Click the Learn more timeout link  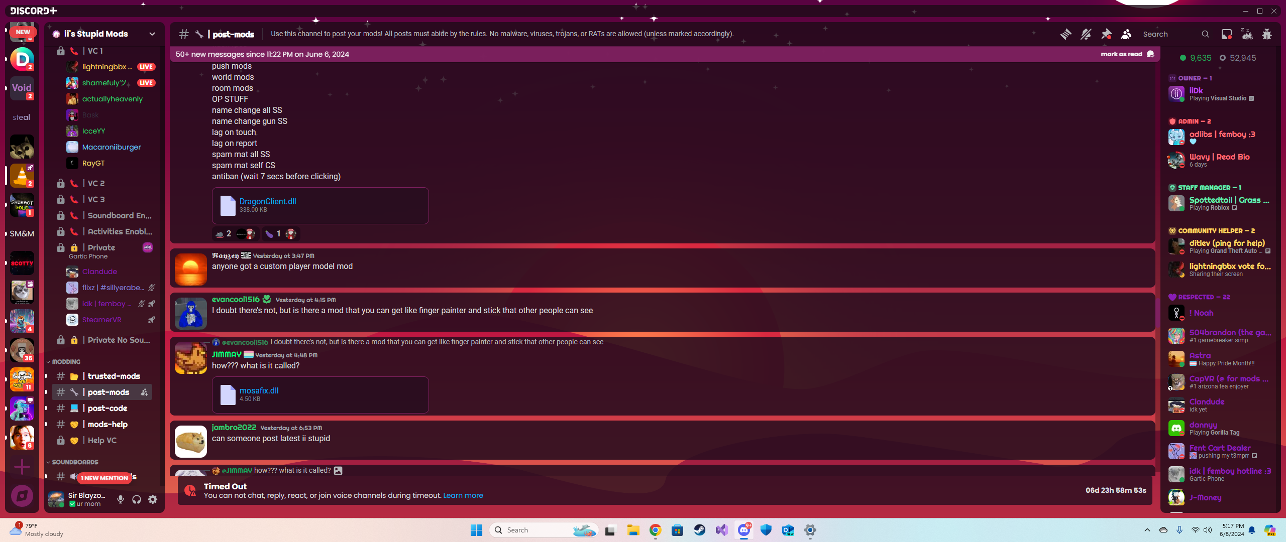(463, 496)
